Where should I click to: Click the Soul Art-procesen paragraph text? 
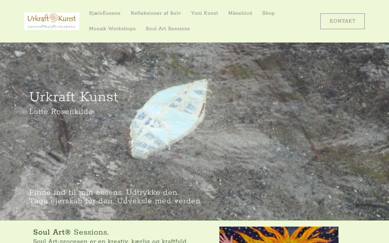(x=110, y=241)
